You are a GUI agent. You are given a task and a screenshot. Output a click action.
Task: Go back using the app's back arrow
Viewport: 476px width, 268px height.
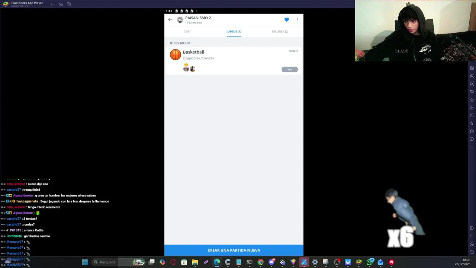tap(170, 20)
